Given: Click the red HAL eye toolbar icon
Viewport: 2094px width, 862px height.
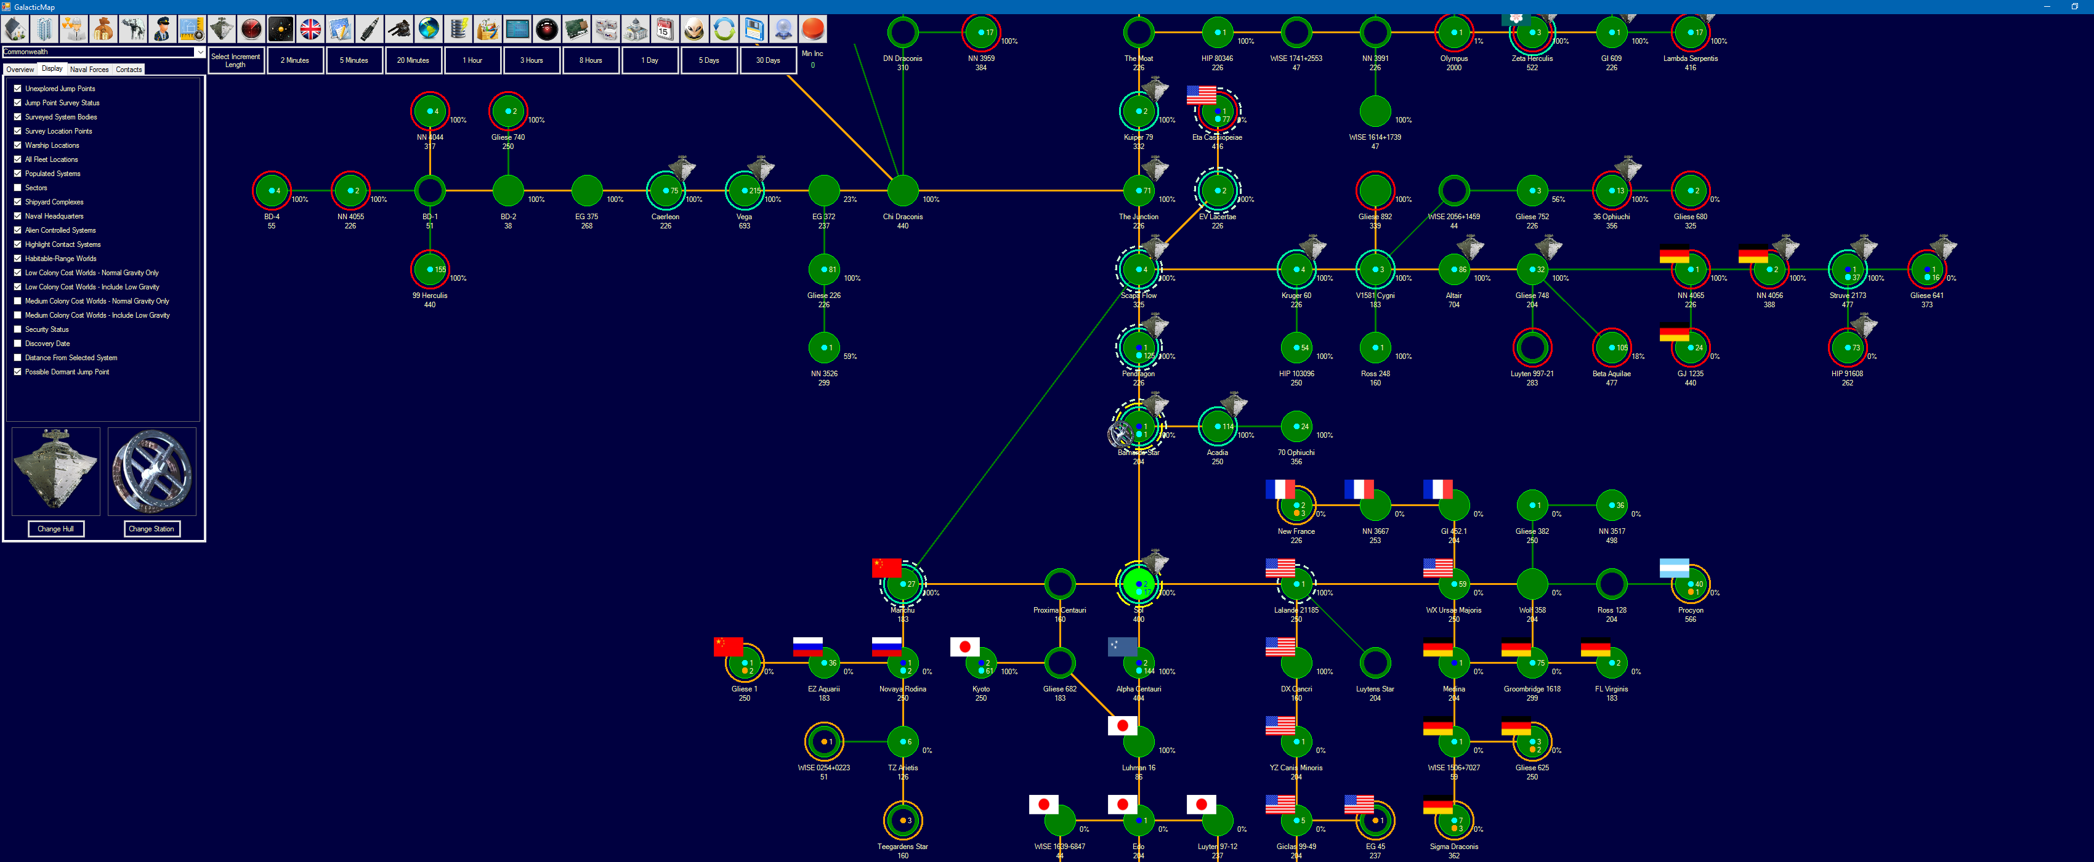Looking at the screenshot, I should [546, 30].
